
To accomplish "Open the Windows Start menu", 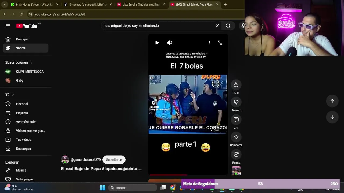I will [102, 188].
